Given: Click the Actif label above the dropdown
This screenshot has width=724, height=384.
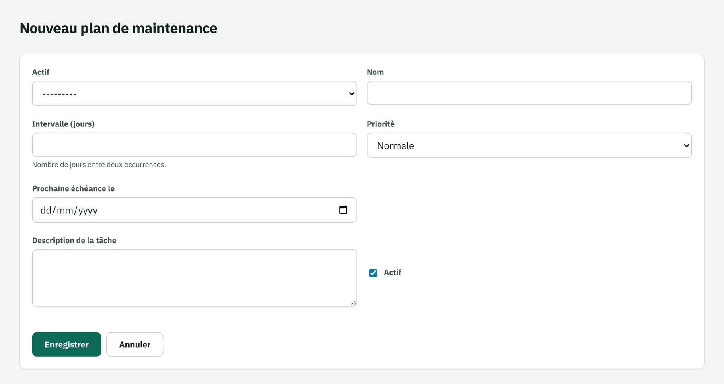Looking at the screenshot, I should 41,72.
